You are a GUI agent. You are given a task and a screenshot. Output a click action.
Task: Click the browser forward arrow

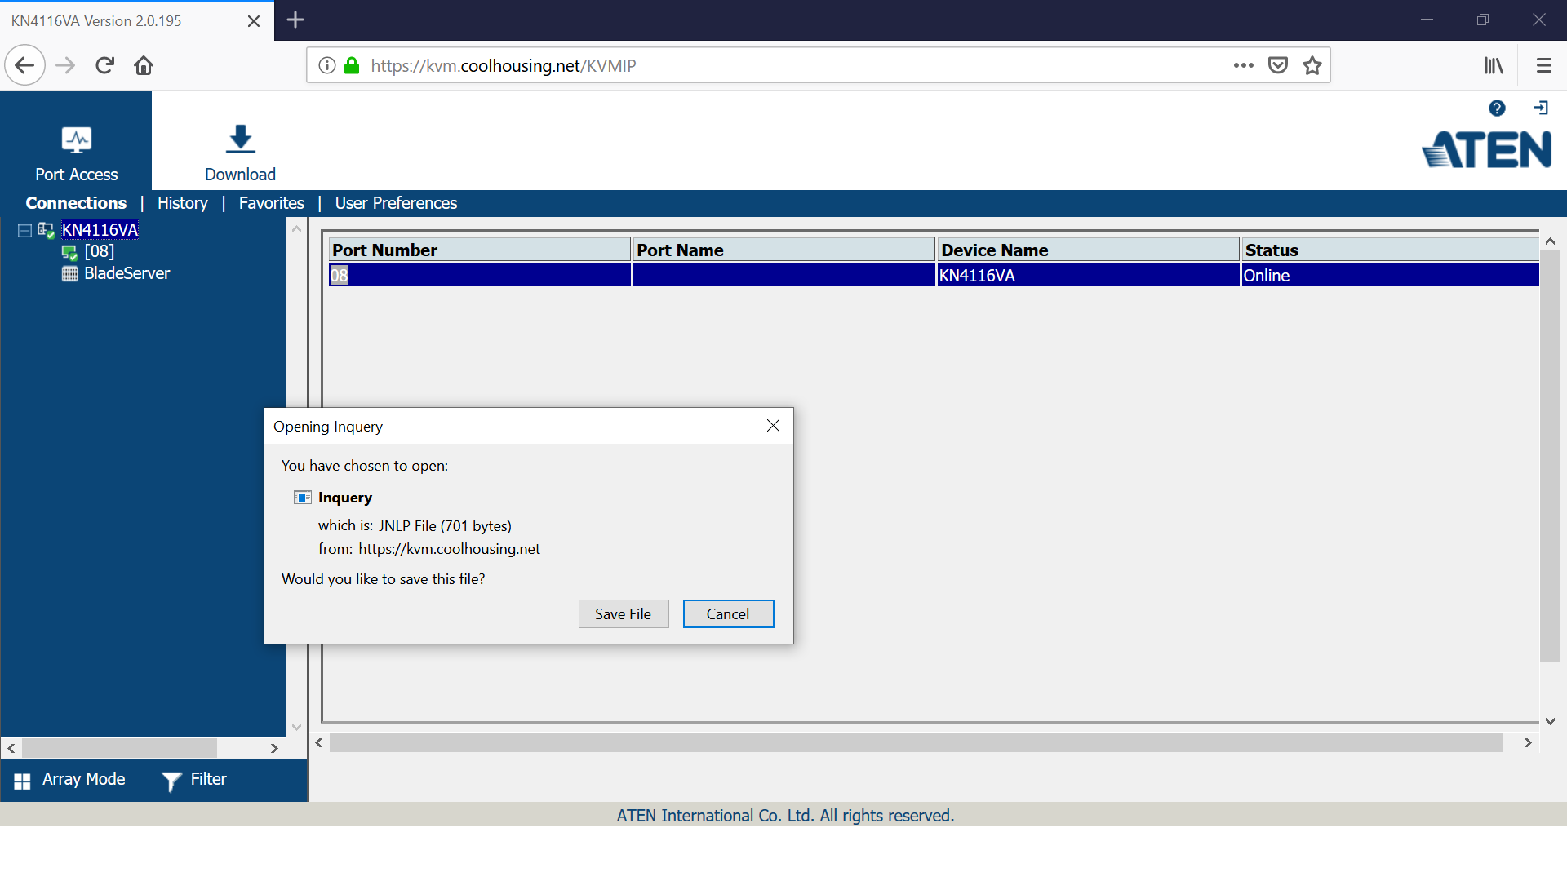[x=65, y=65]
